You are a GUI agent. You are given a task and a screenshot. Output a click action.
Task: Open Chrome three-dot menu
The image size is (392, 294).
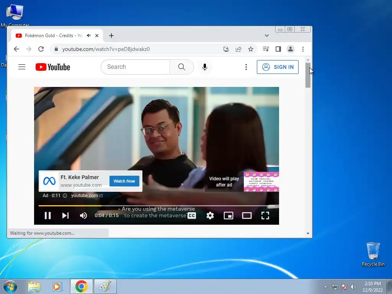[303, 49]
